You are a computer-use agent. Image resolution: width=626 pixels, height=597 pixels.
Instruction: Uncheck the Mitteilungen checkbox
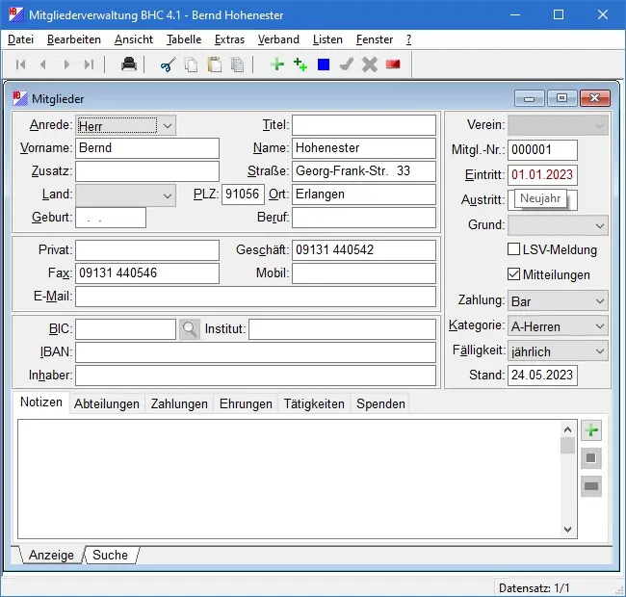tap(514, 274)
